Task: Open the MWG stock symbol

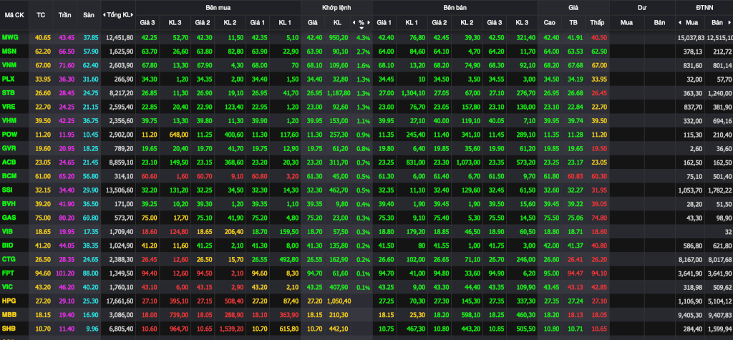Action: (x=9, y=37)
